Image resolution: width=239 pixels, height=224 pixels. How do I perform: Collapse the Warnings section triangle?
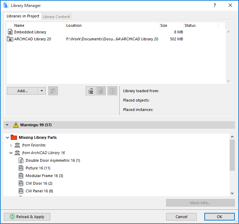tap(7, 125)
